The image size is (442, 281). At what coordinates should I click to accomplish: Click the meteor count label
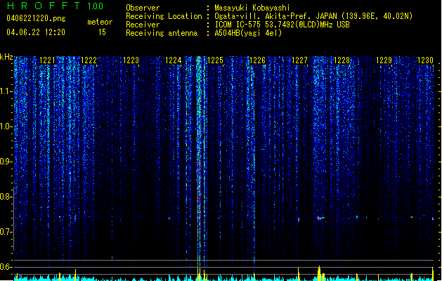[100, 22]
